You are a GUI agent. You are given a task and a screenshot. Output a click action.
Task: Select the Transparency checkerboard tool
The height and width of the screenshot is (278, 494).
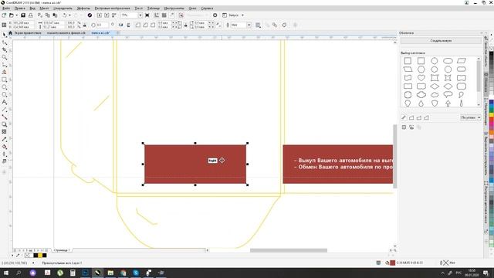pos(4,132)
